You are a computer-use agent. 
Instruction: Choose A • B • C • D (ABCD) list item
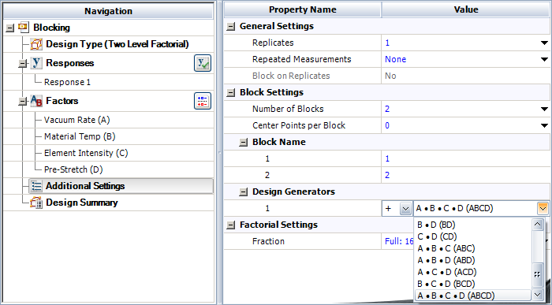[x=473, y=296]
